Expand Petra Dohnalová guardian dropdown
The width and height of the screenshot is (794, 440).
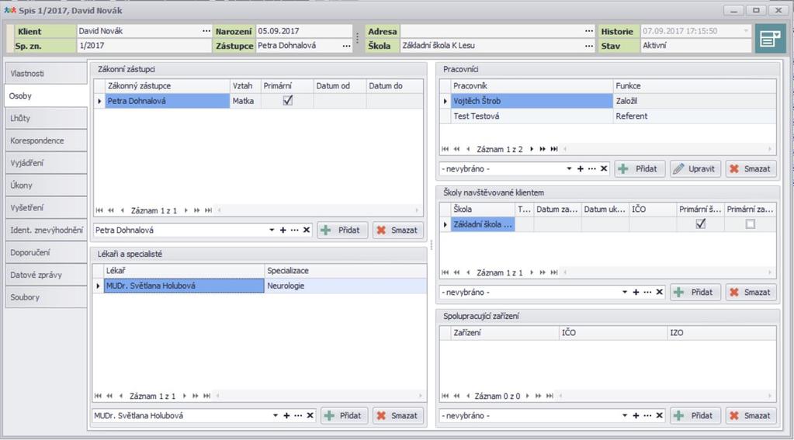(x=272, y=230)
